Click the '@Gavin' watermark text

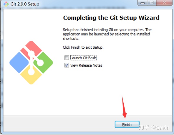pos(160,128)
